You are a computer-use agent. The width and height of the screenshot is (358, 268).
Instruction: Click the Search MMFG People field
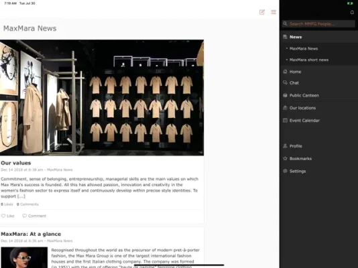click(x=318, y=23)
